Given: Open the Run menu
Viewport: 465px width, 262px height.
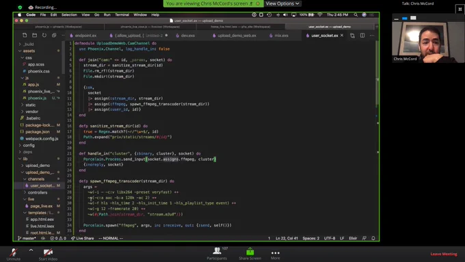Looking at the screenshot, I should pyautogui.click(x=107, y=14).
